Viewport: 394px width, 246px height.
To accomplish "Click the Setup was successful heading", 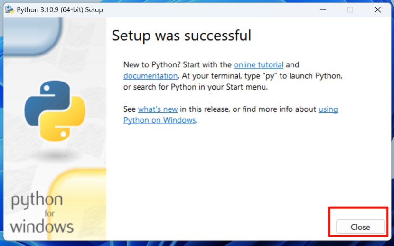I will coord(181,36).
